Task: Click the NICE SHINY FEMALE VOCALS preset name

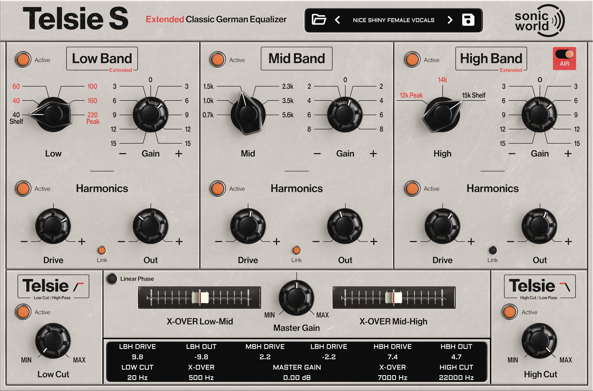Action: (x=394, y=20)
